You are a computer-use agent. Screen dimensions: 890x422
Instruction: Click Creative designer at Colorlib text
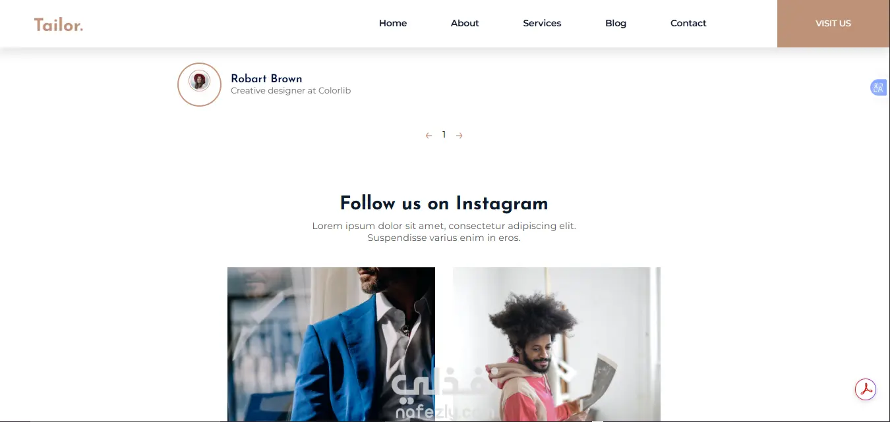(291, 91)
